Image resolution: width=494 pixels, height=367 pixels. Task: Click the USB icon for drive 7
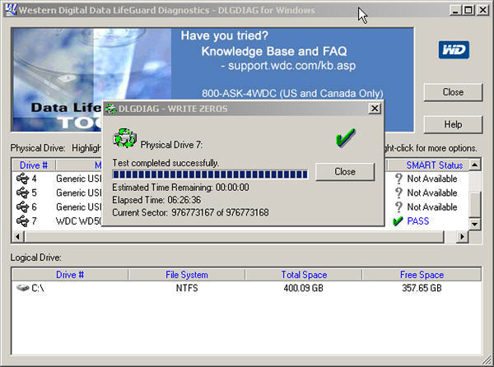tap(23, 221)
